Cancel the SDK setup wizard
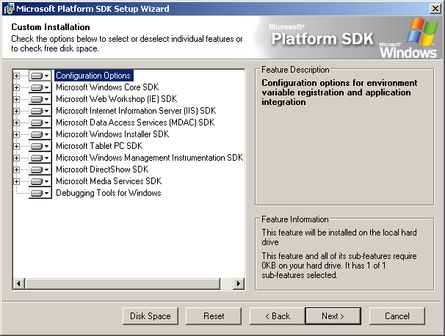This screenshot has height=336, width=445. click(397, 316)
